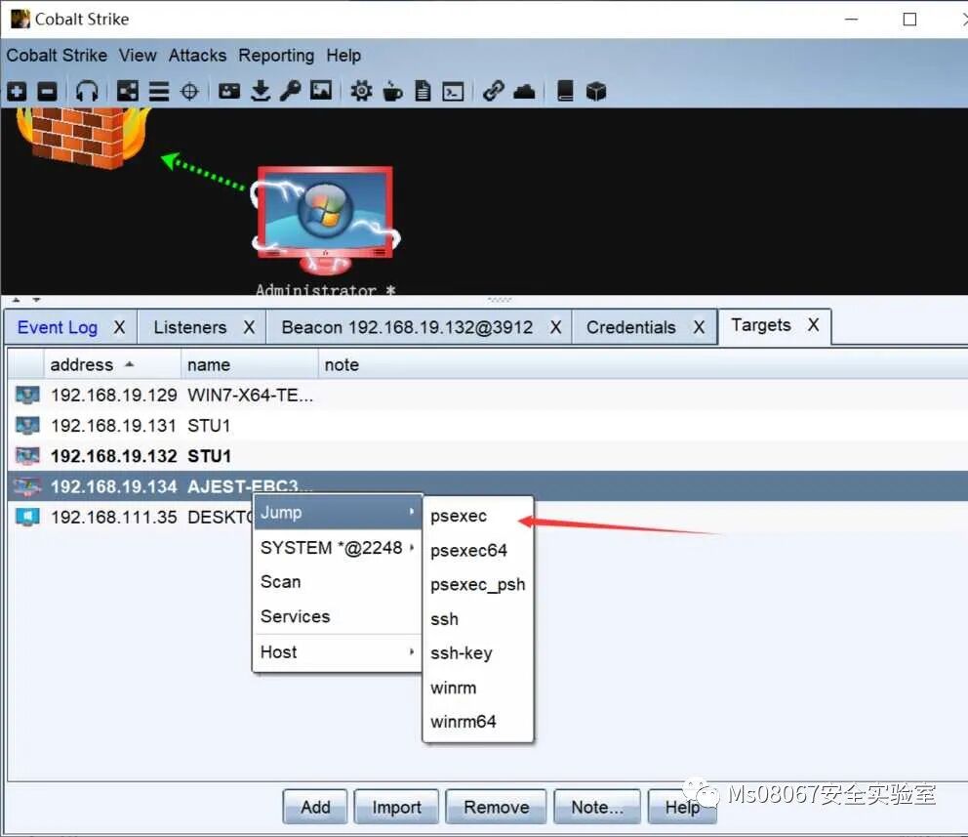
Task: Click the Import button
Action: 396,808
